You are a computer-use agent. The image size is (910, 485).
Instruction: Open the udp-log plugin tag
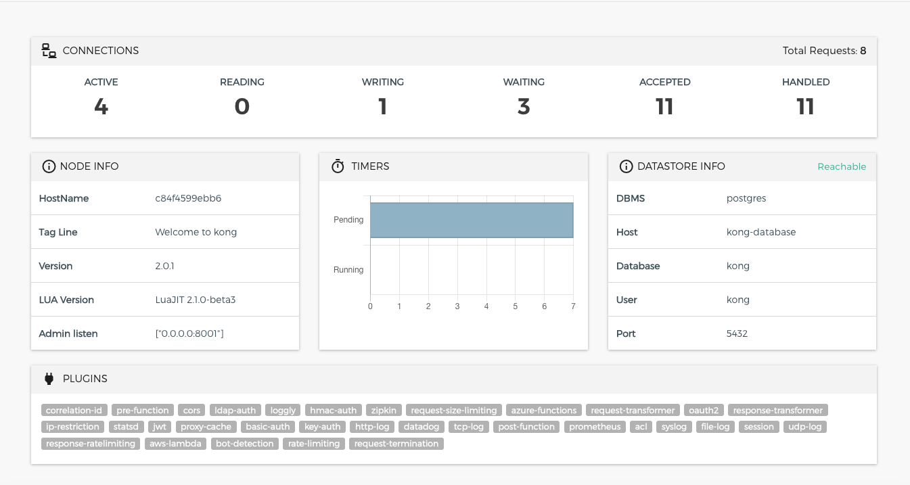point(805,427)
